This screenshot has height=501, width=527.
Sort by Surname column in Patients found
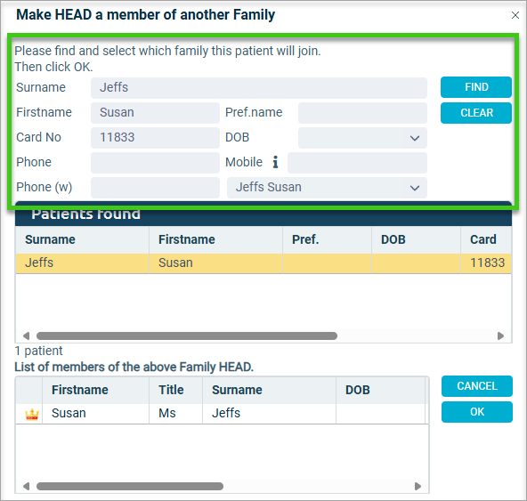pyautogui.click(x=50, y=239)
